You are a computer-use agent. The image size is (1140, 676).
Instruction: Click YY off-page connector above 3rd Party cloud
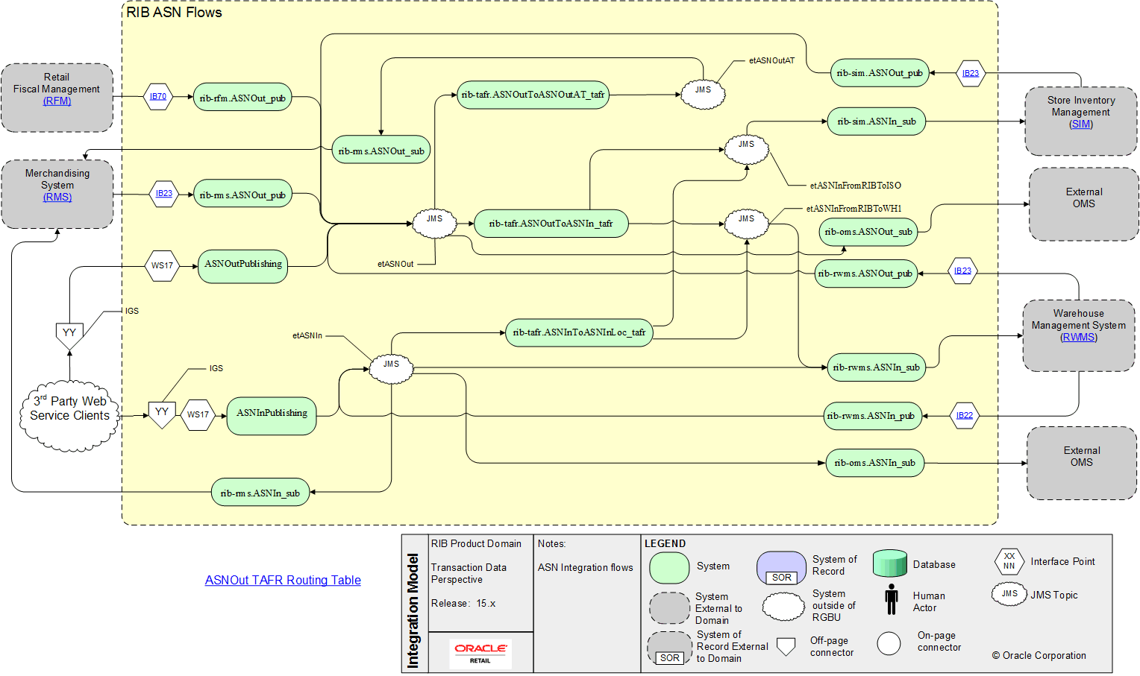(x=69, y=335)
